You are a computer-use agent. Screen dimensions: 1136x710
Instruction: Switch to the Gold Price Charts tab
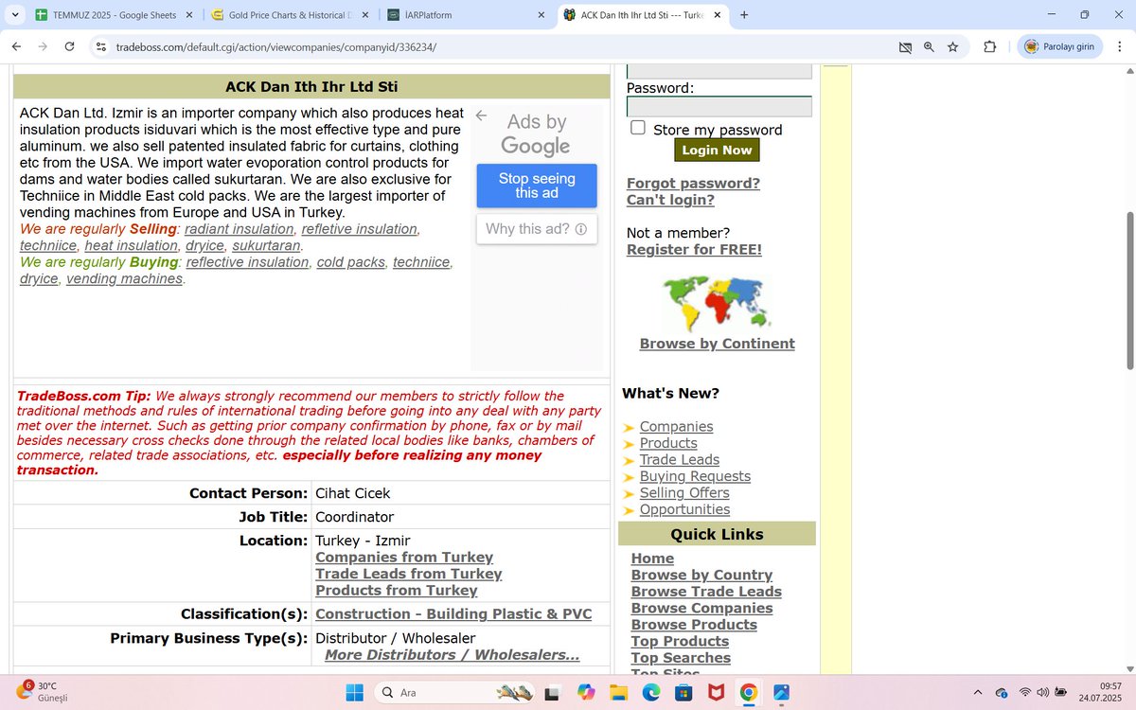[287, 15]
